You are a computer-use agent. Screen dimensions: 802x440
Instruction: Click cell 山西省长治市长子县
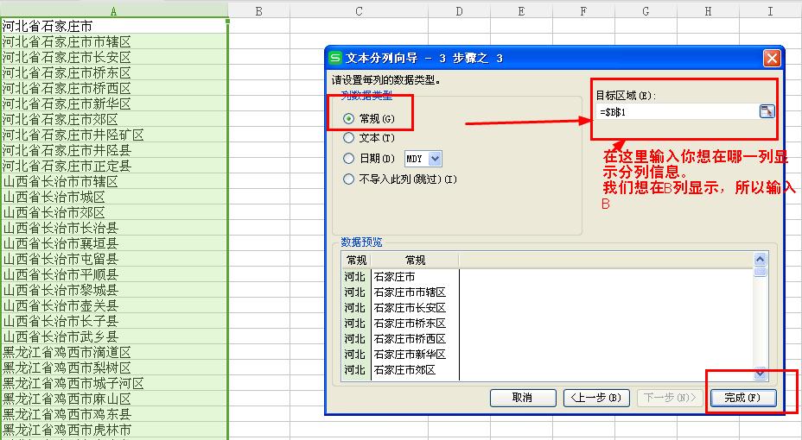113,321
